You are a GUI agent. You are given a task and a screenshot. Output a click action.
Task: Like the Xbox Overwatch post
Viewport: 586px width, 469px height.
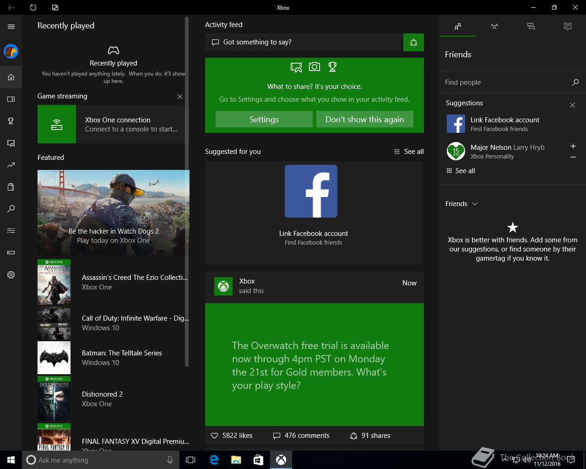pyautogui.click(x=232, y=436)
